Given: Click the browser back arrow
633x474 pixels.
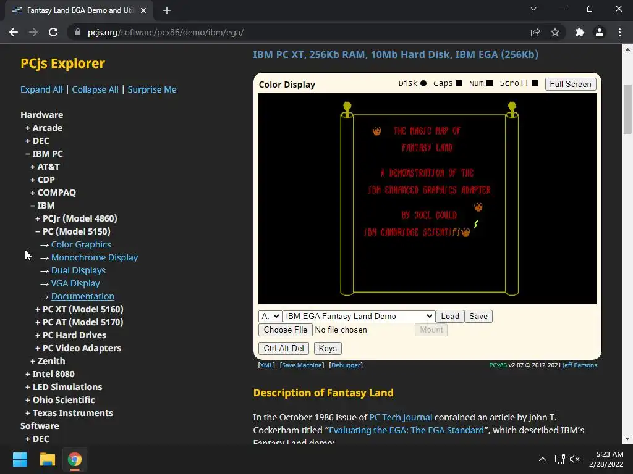Looking at the screenshot, I should pos(14,32).
